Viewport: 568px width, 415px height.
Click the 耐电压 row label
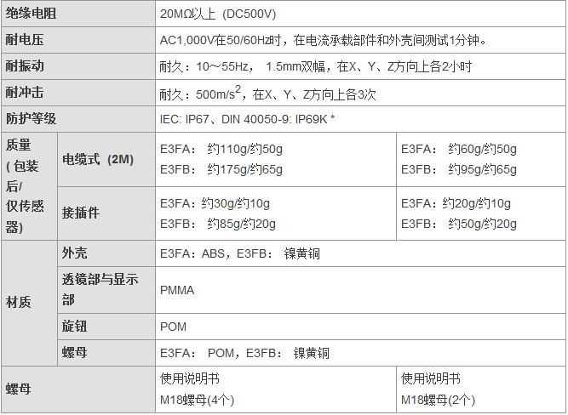coord(24,39)
